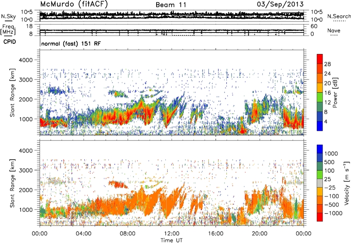Click the 'normal (fast) 151 RF' text

(71, 43)
